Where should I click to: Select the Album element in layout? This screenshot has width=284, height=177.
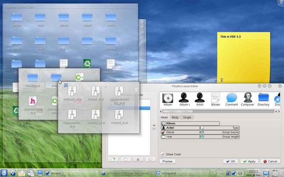click(190, 123)
